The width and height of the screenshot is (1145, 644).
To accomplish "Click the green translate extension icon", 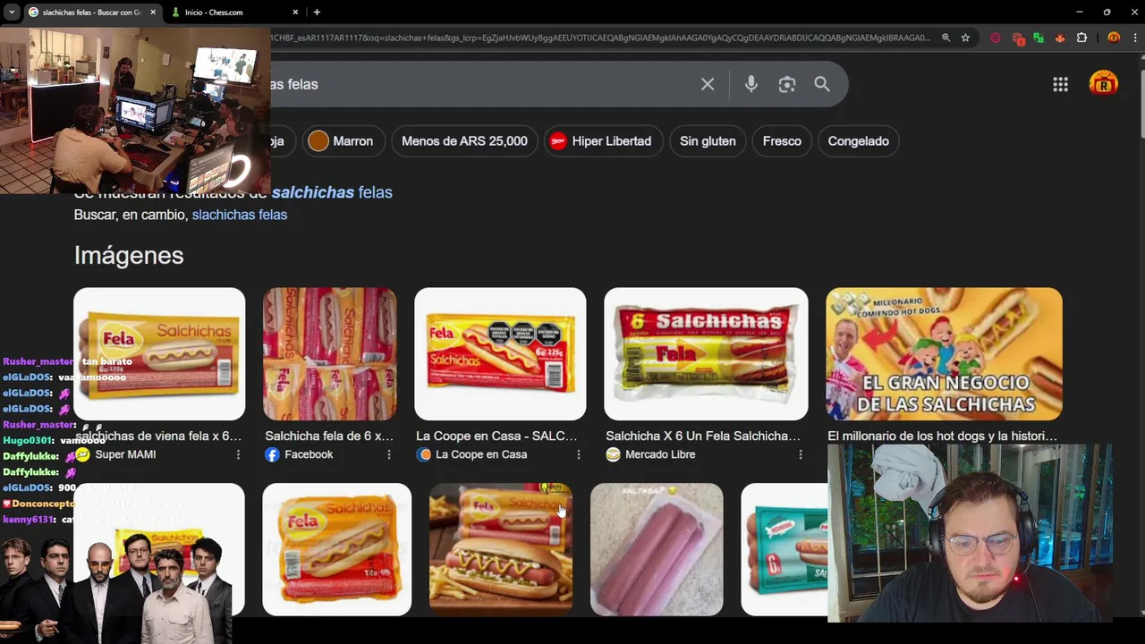I will coord(1039,38).
